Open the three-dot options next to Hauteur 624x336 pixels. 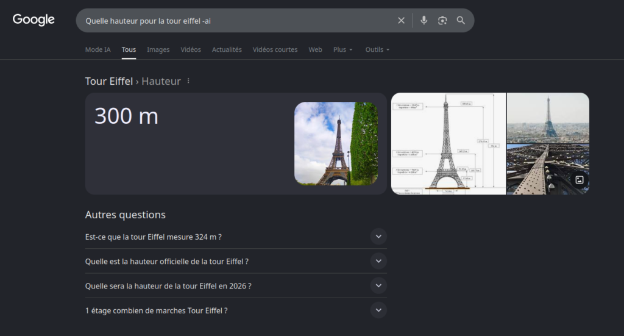click(x=188, y=81)
